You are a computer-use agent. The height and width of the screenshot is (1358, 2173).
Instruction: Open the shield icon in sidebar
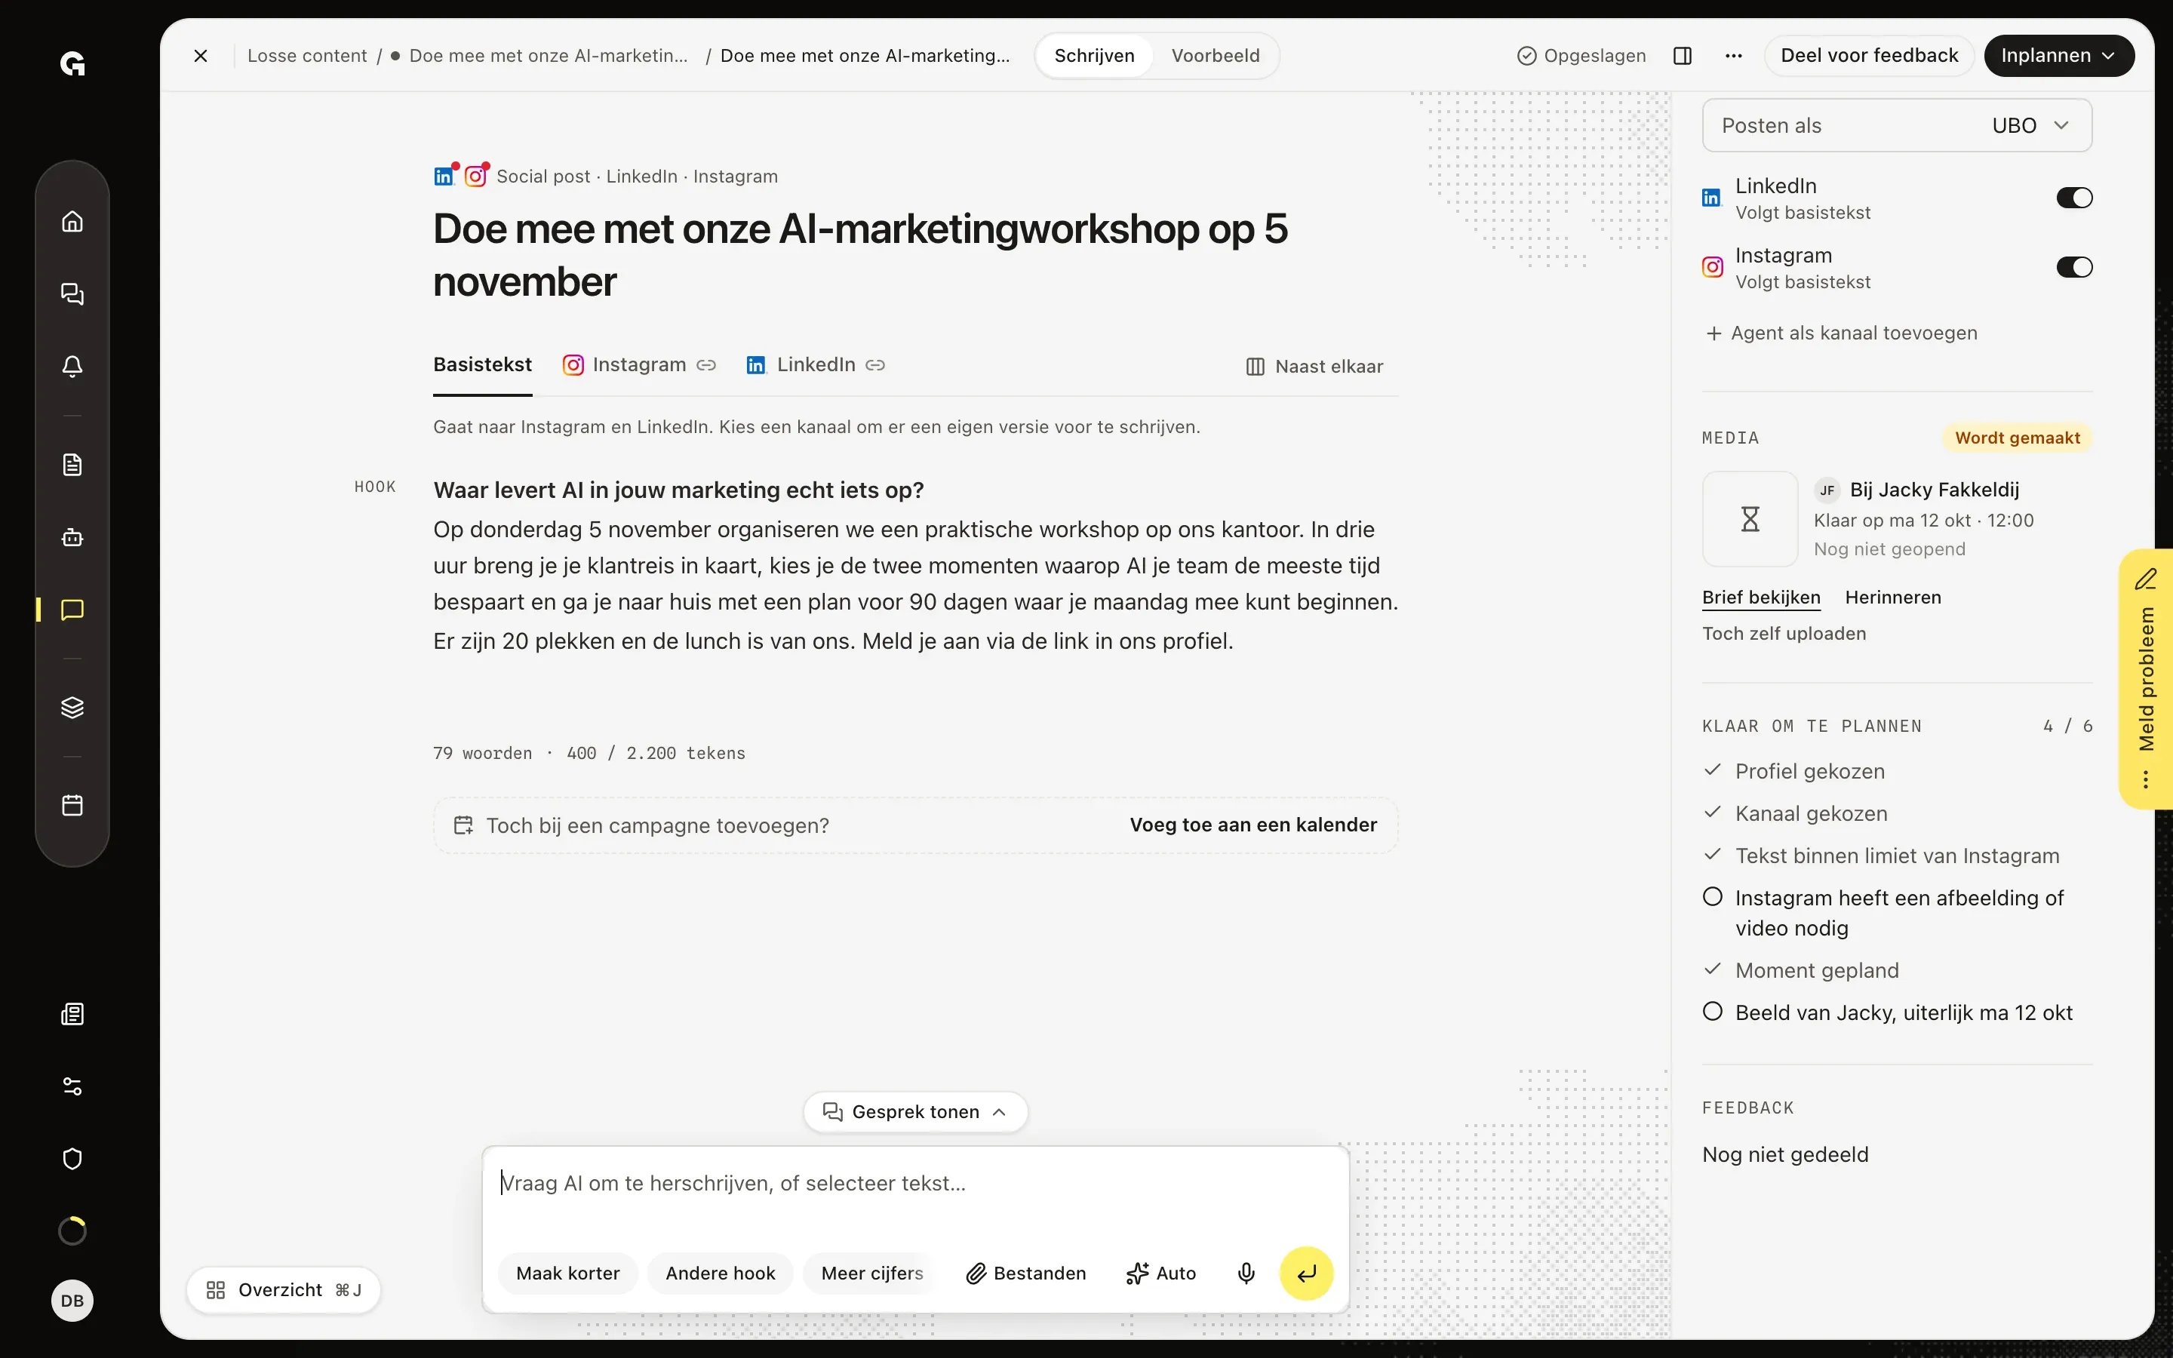point(72,1159)
